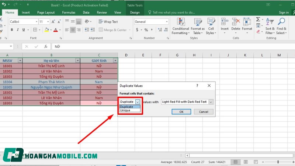
Task: Click OK in Duplicate Values dialog
Action: [181, 112]
